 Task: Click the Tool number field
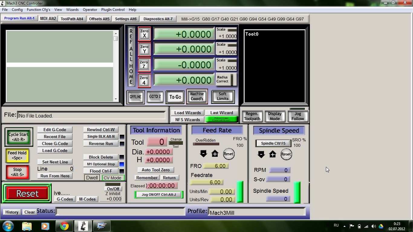tap(157, 142)
